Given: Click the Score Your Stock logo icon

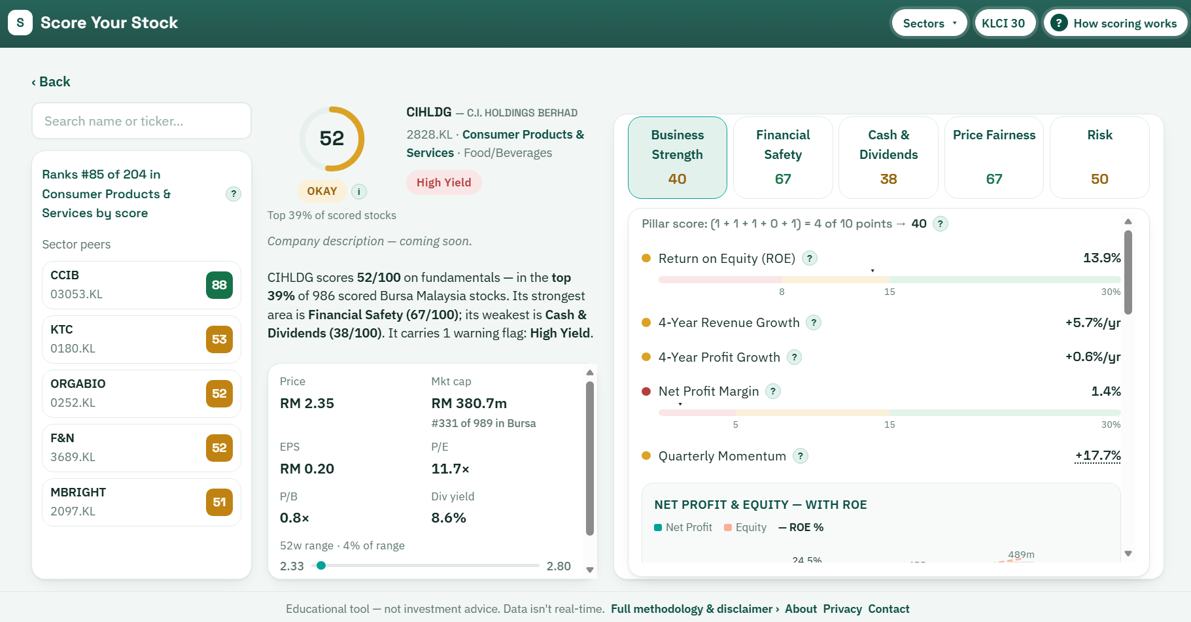Looking at the screenshot, I should pyautogui.click(x=20, y=23).
